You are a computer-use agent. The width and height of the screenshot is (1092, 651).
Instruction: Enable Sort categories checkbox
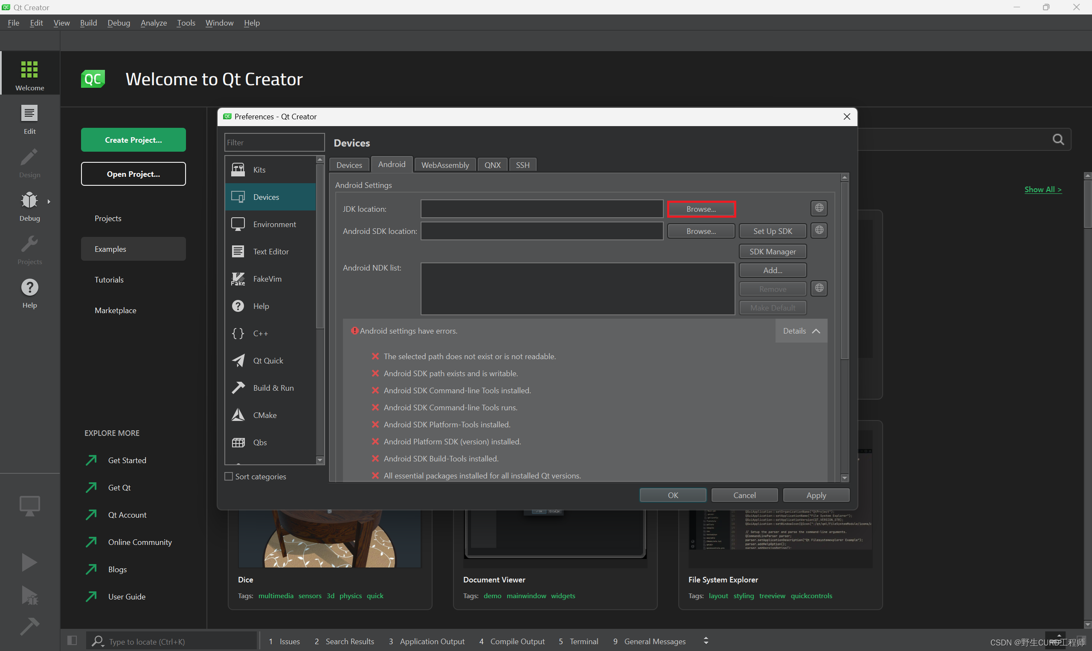229,476
